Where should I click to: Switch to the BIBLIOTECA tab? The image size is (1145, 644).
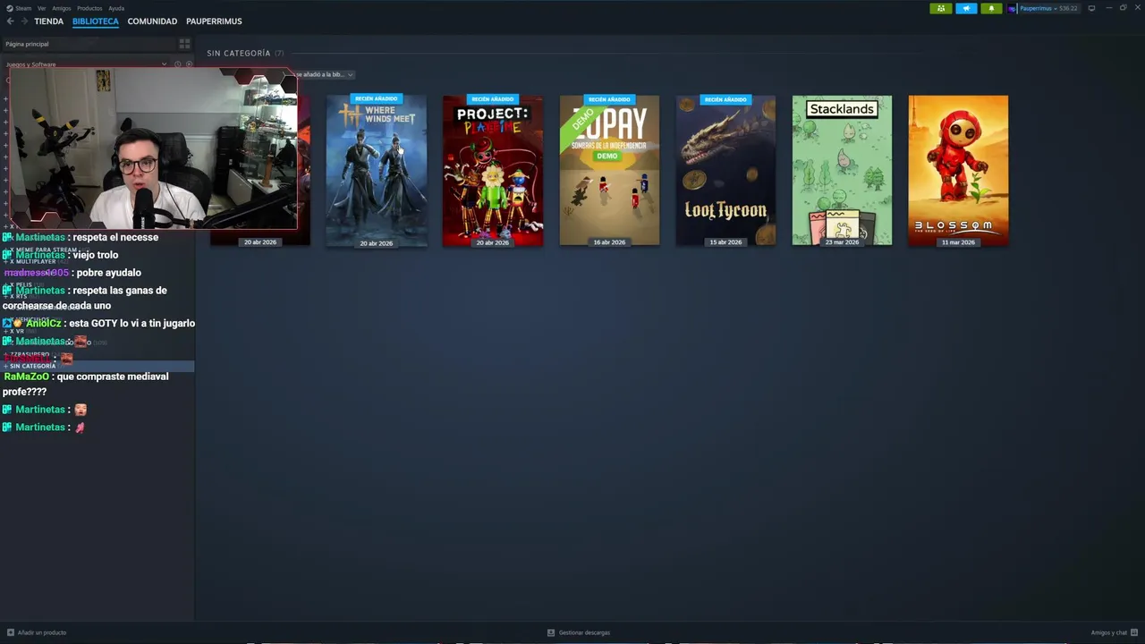pyautogui.click(x=96, y=21)
